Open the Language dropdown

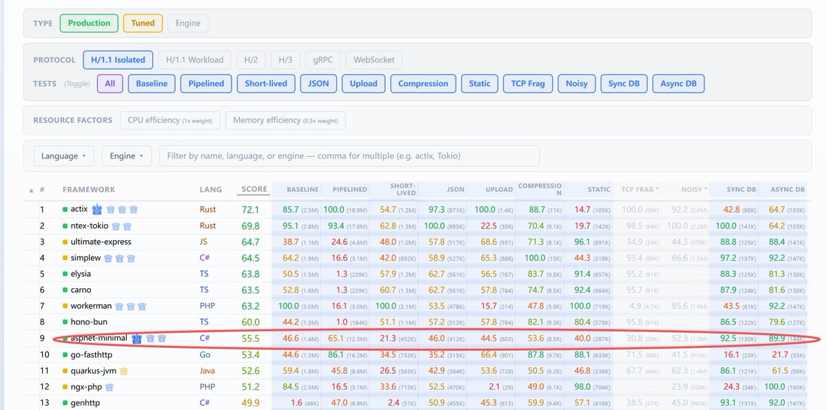pyautogui.click(x=63, y=155)
